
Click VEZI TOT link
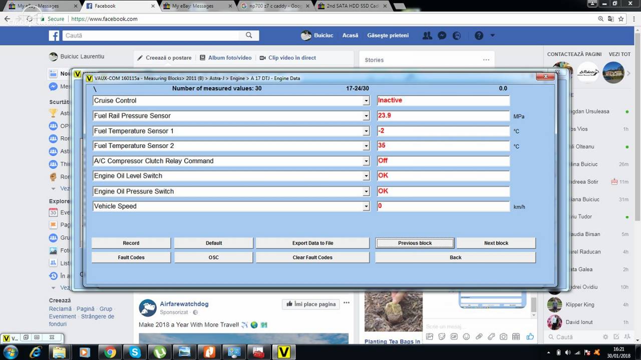(x=619, y=54)
